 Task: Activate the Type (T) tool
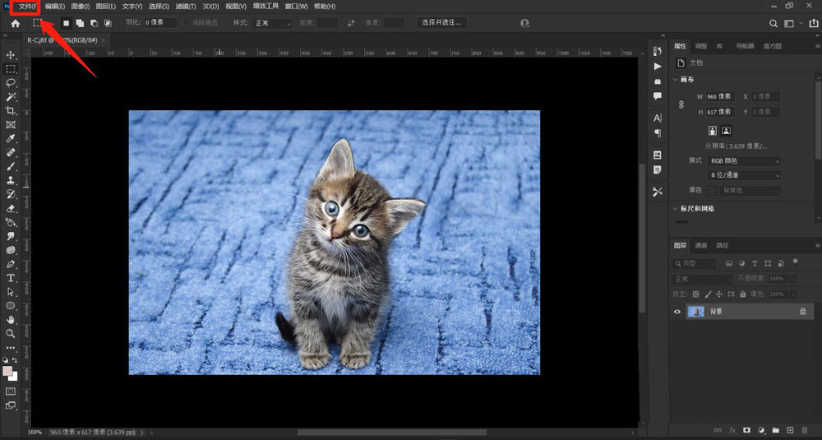[11, 278]
